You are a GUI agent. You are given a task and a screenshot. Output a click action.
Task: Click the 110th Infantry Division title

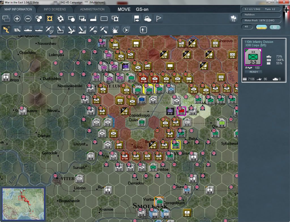coord(259,42)
